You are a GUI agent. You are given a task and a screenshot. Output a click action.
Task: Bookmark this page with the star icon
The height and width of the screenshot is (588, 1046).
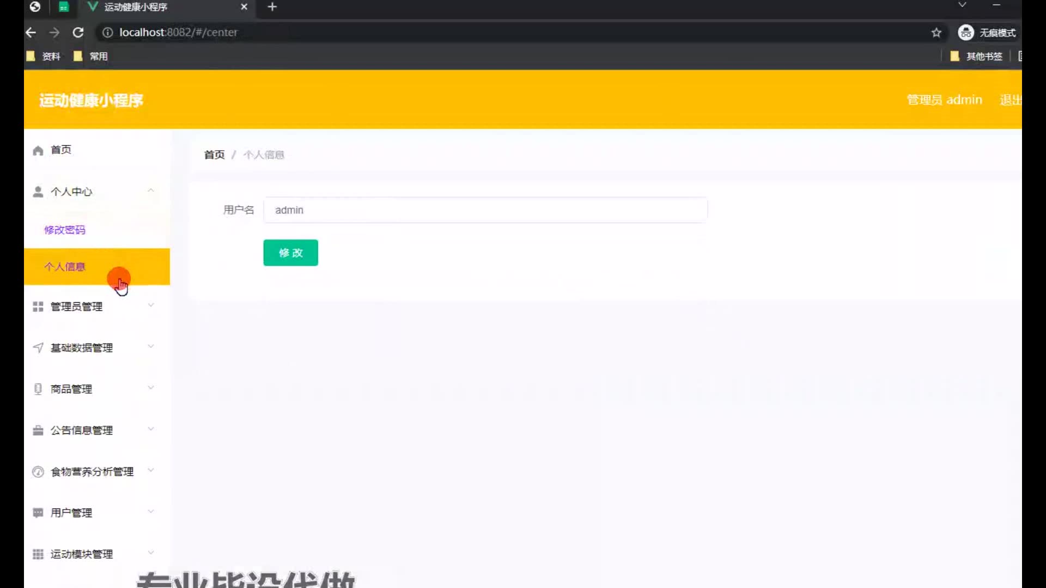(x=936, y=33)
